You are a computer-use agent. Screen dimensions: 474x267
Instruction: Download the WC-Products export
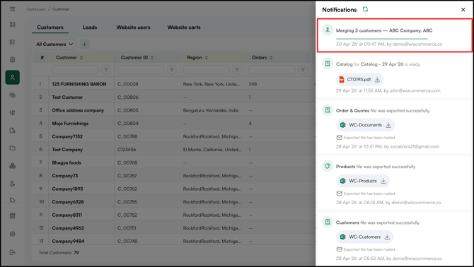(x=383, y=181)
